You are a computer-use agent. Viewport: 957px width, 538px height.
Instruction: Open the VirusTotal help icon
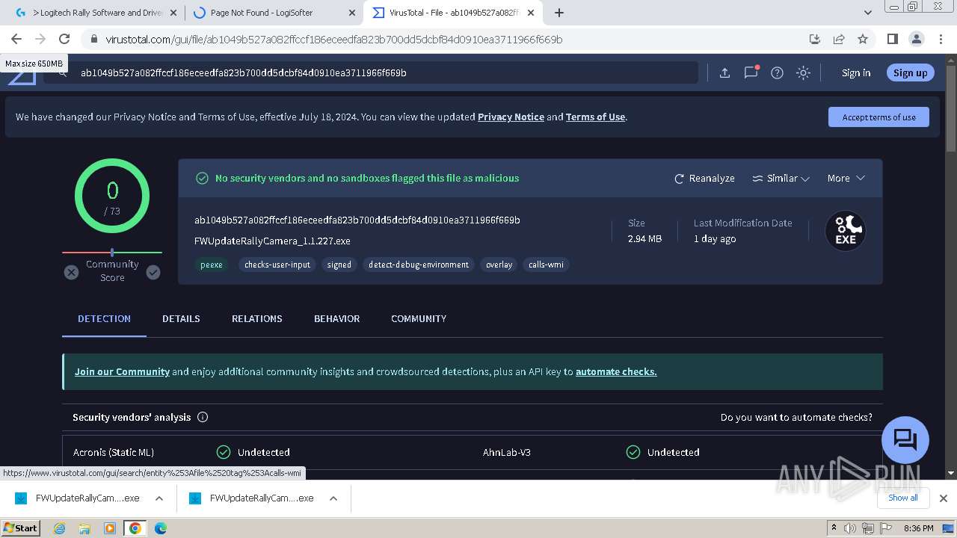click(x=777, y=72)
